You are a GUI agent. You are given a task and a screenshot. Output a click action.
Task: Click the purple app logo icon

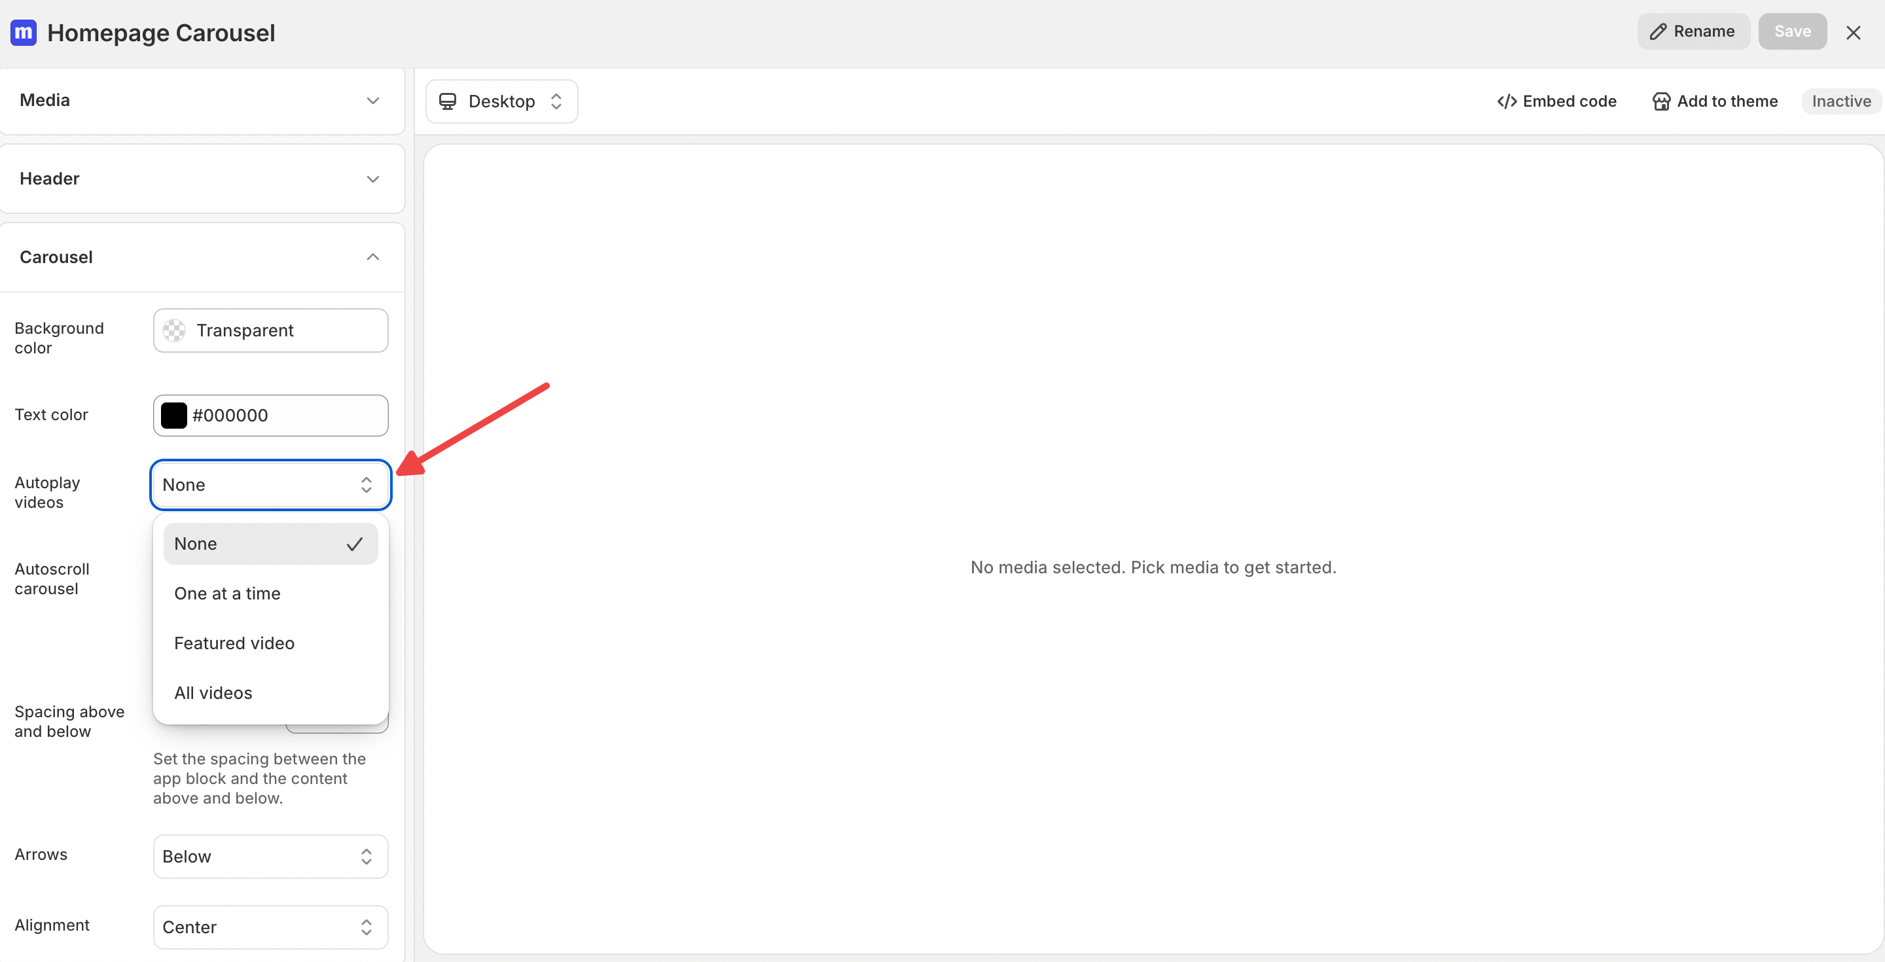pos(24,32)
